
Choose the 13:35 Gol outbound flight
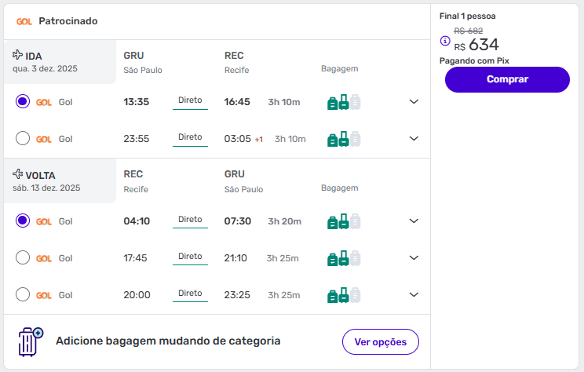pos(23,101)
